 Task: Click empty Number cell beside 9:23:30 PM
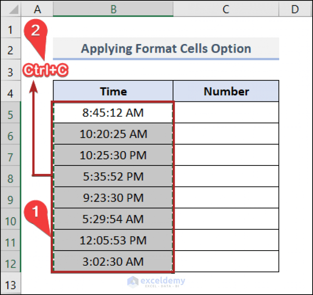(x=226, y=198)
